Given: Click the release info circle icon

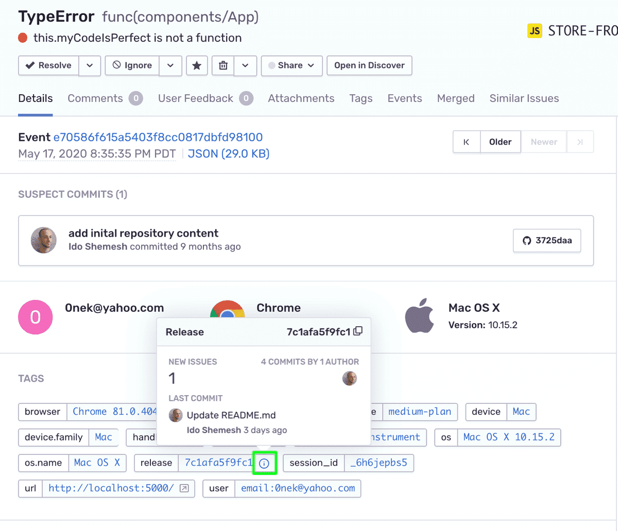Looking at the screenshot, I should (264, 463).
